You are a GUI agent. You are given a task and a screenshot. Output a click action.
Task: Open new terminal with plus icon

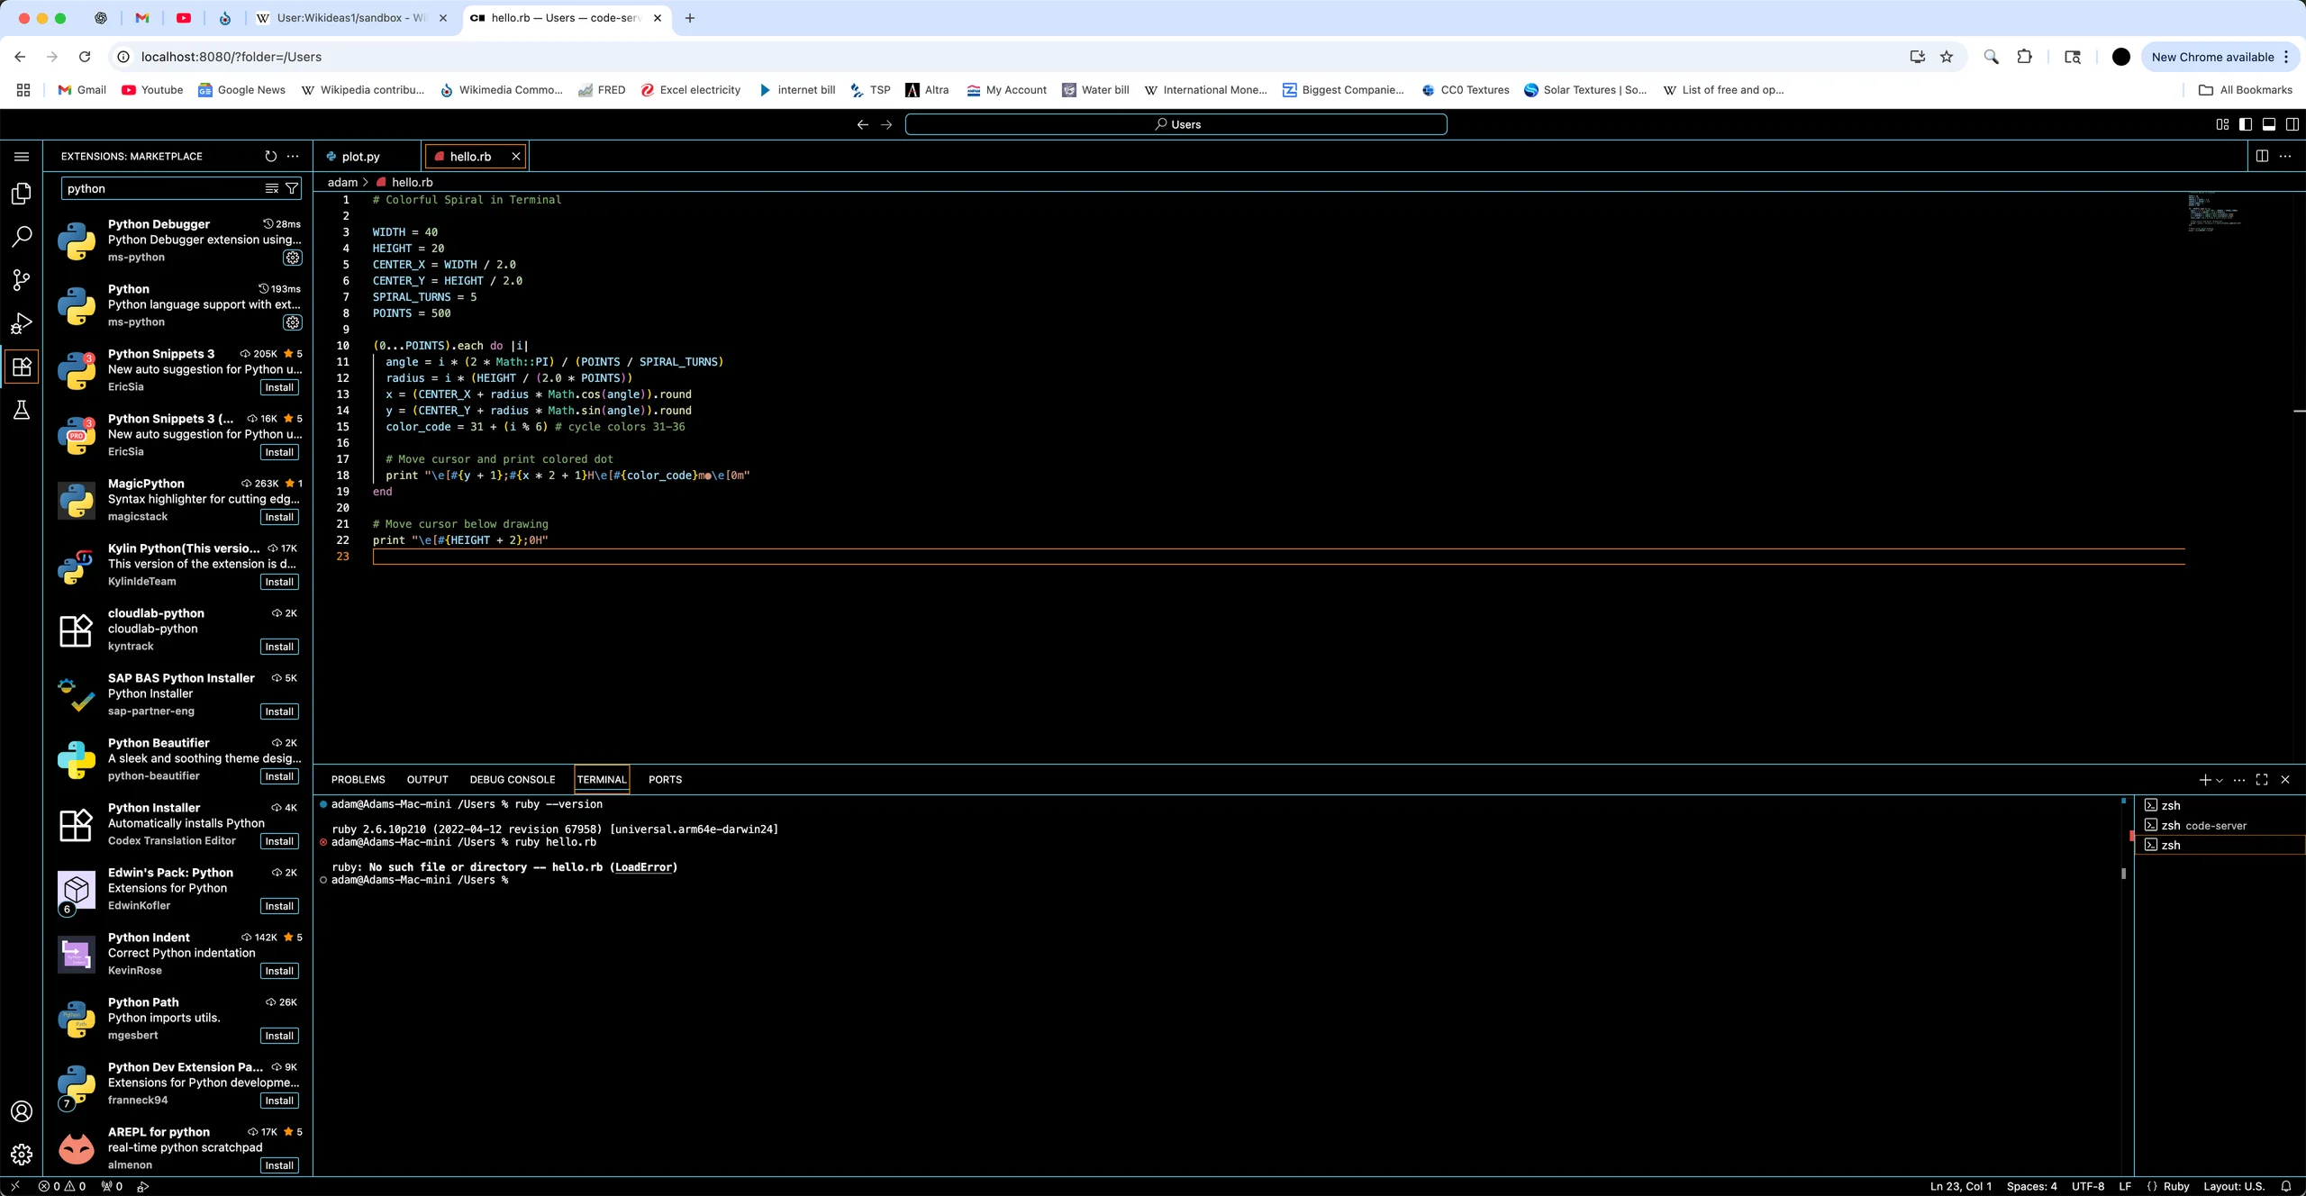pos(2204,780)
